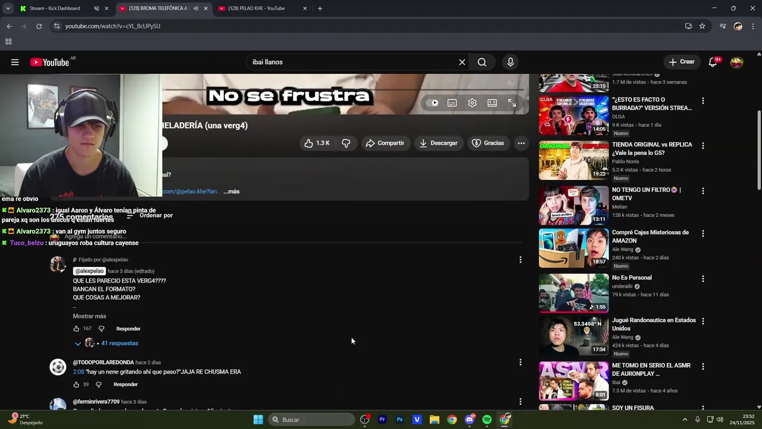Like the @TODOPORLAREDONDA comment
Image resolution: width=762 pixels, height=429 pixels.
coord(76,384)
